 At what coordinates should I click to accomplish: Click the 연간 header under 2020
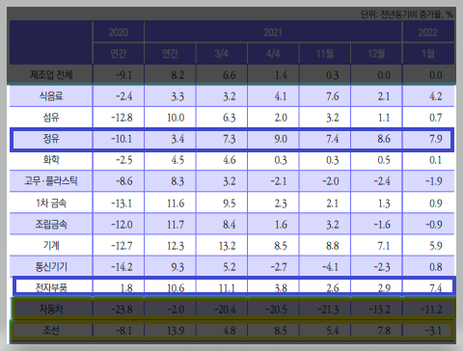119,53
